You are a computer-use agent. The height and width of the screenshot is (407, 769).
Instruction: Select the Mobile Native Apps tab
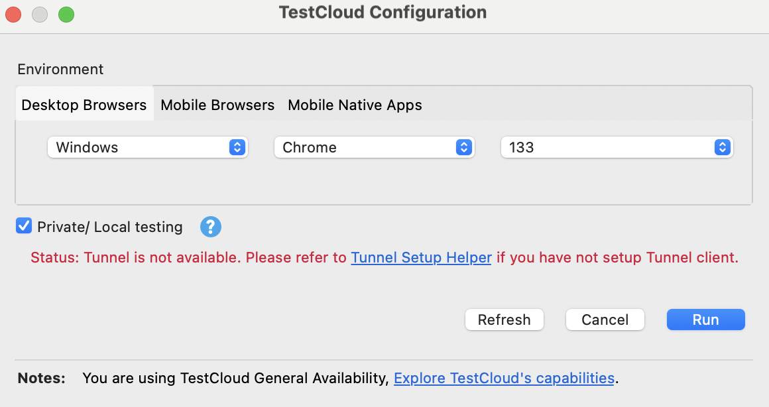[x=355, y=105]
